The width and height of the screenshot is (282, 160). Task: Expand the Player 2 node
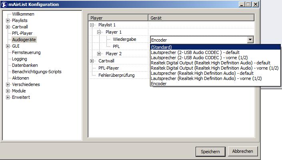99,54
